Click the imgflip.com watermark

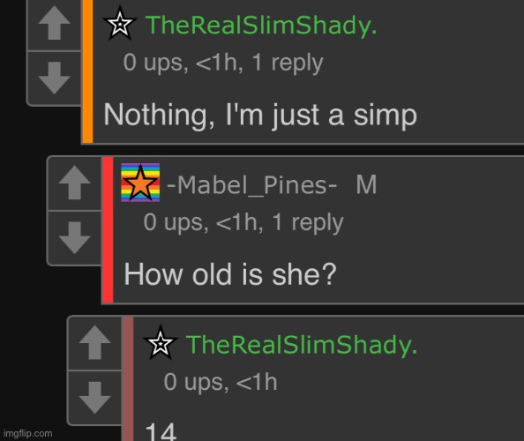[28, 434]
